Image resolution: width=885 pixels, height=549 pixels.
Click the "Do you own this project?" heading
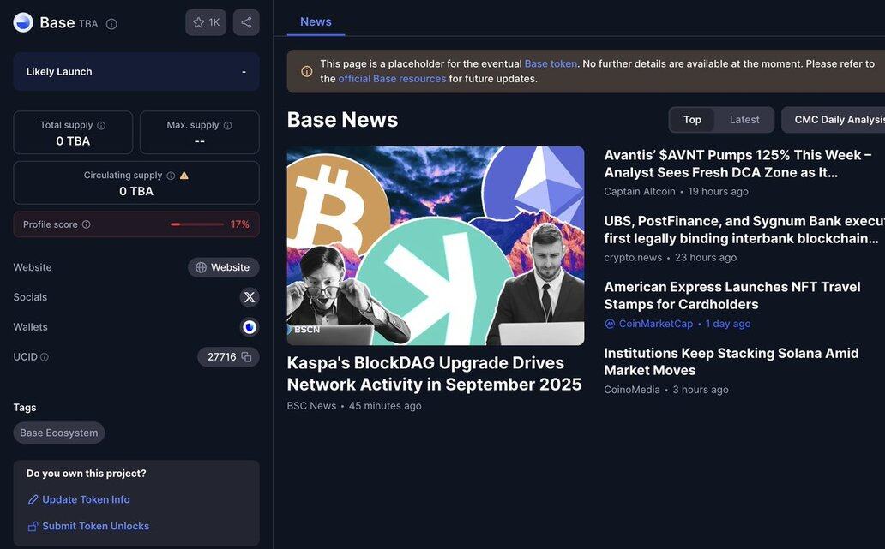tap(87, 474)
